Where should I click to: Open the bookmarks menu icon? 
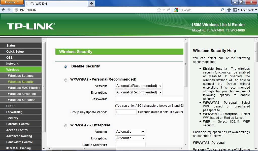[236, 10]
